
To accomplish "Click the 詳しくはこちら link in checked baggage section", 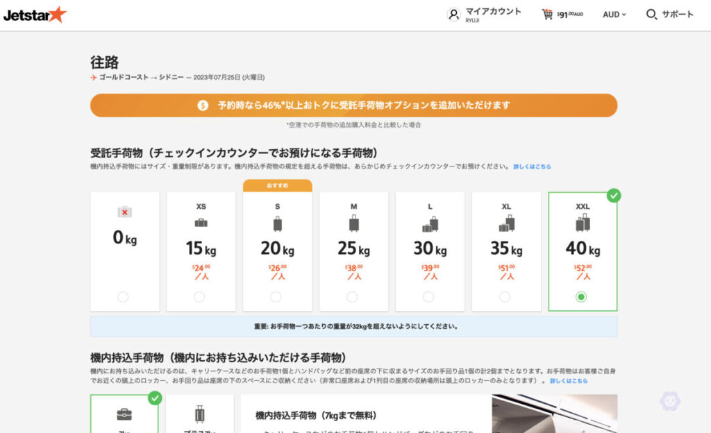I will pyautogui.click(x=532, y=167).
